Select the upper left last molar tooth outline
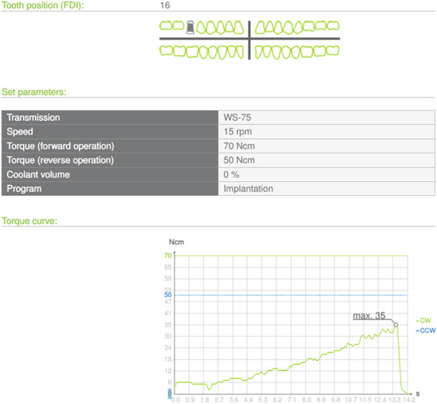Screen dimensions: 437x404 click(333, 26)
